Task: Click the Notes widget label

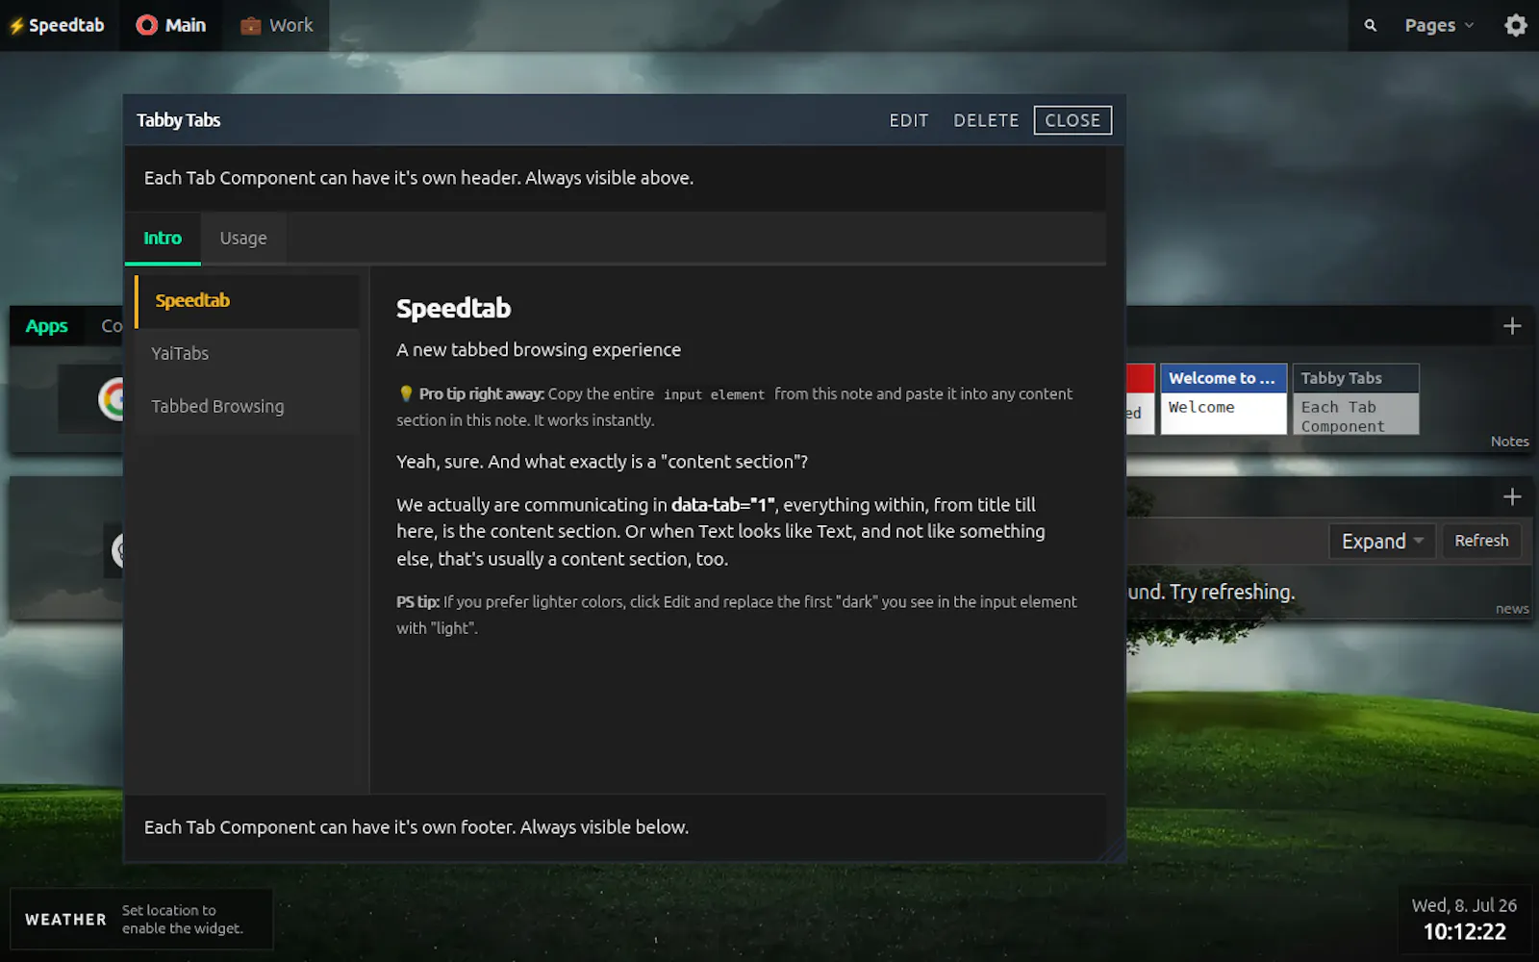Action: (1509, 442)
